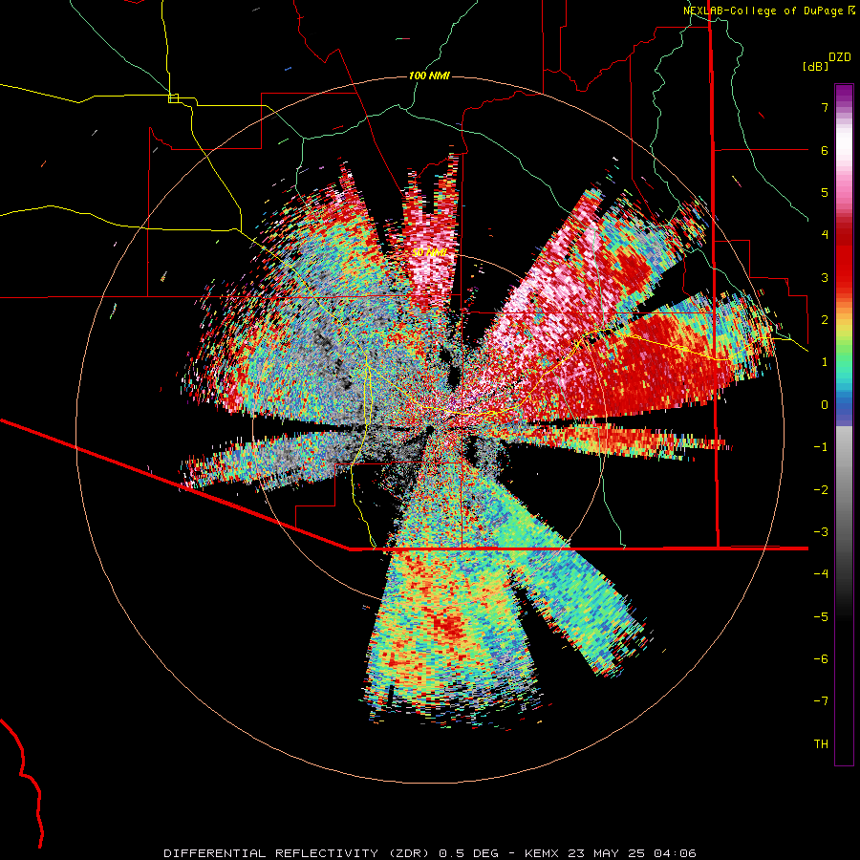Image resolution: width=860 pixels, height=860 pixels.
Task: Click the 100 NMI range ring label
Action: (429, 75)
